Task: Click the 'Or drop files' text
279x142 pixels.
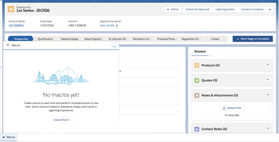Action: pyautogui.click(x=232, y=115)
